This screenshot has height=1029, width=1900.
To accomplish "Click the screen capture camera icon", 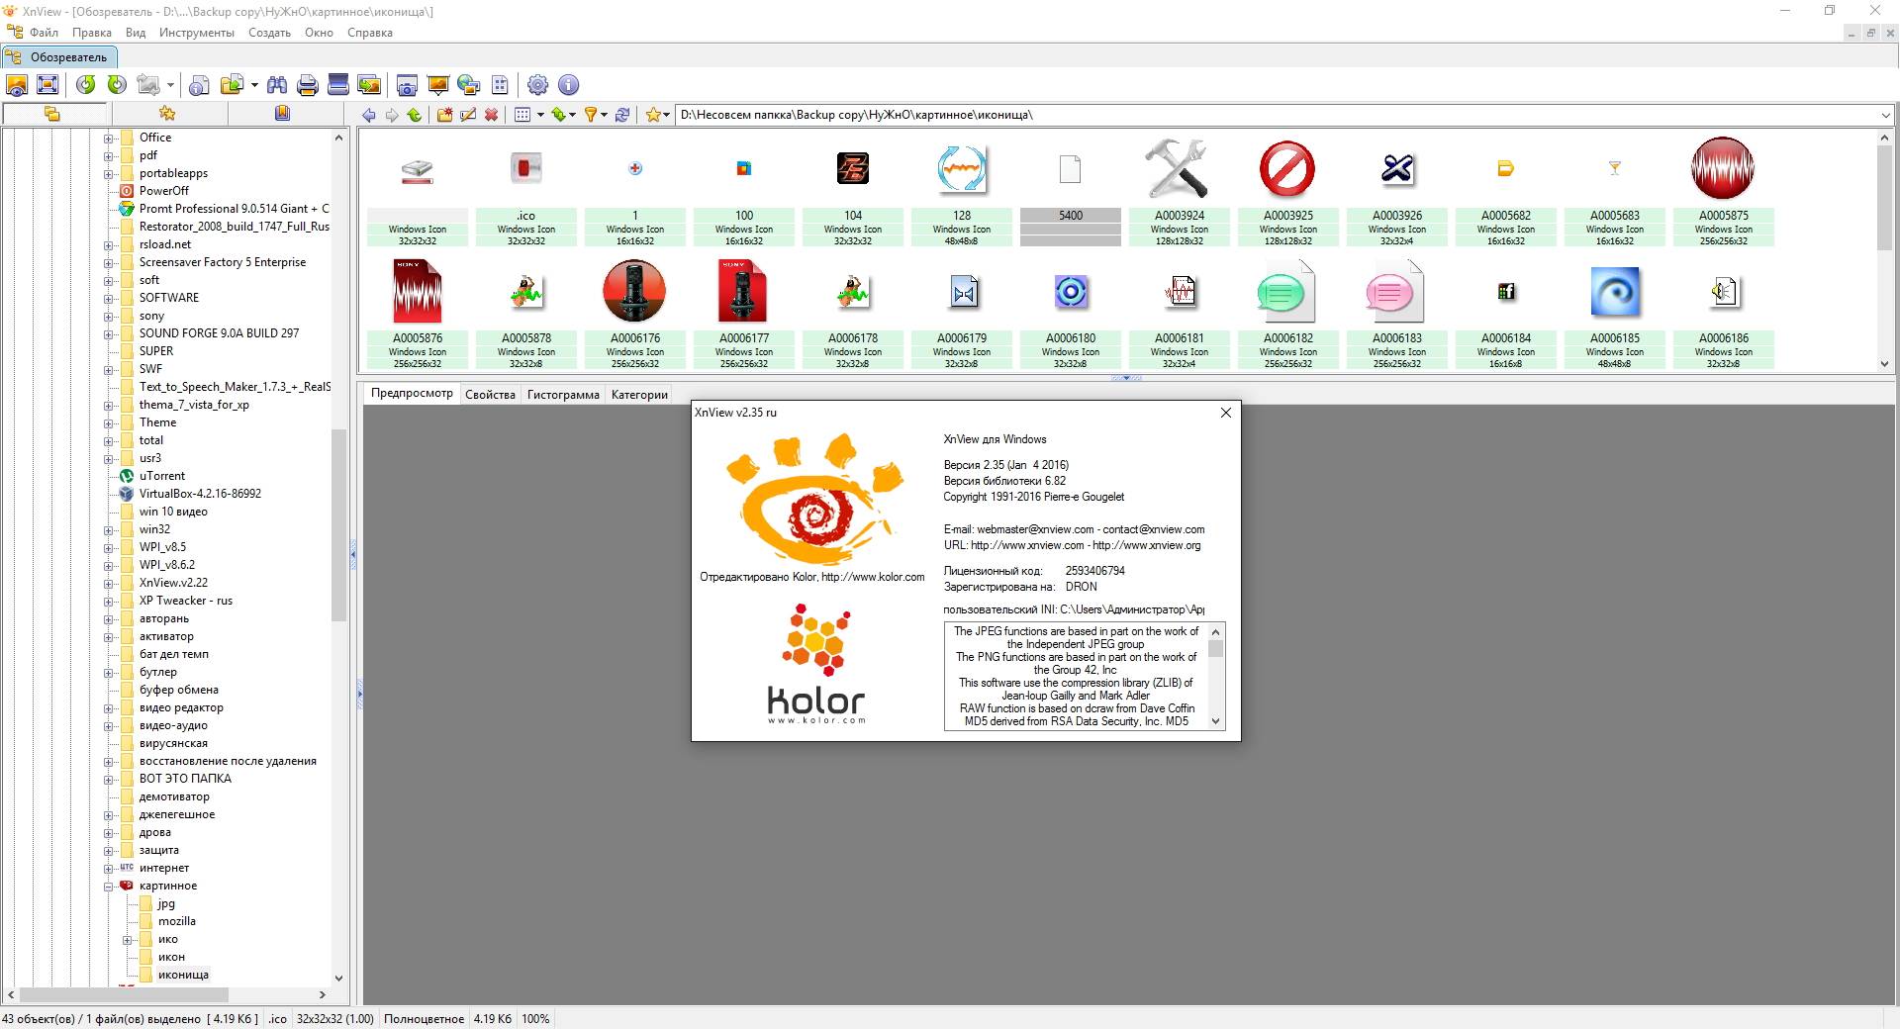I will [x=407, y=85].
